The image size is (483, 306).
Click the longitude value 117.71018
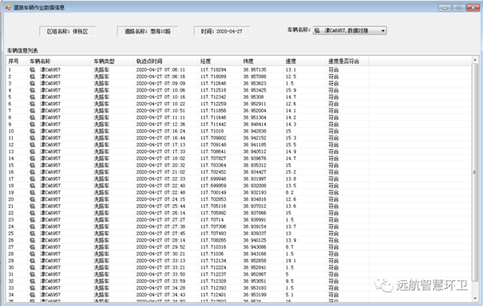coord(212,131)
